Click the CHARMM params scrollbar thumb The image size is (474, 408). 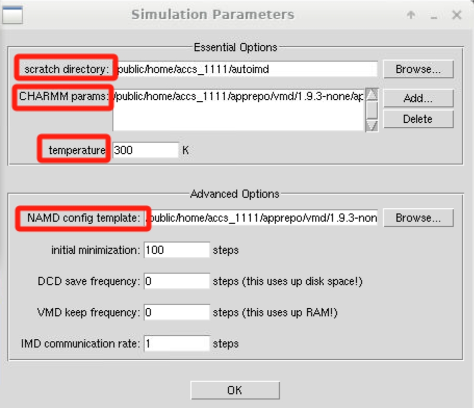(x=371, y=110)
